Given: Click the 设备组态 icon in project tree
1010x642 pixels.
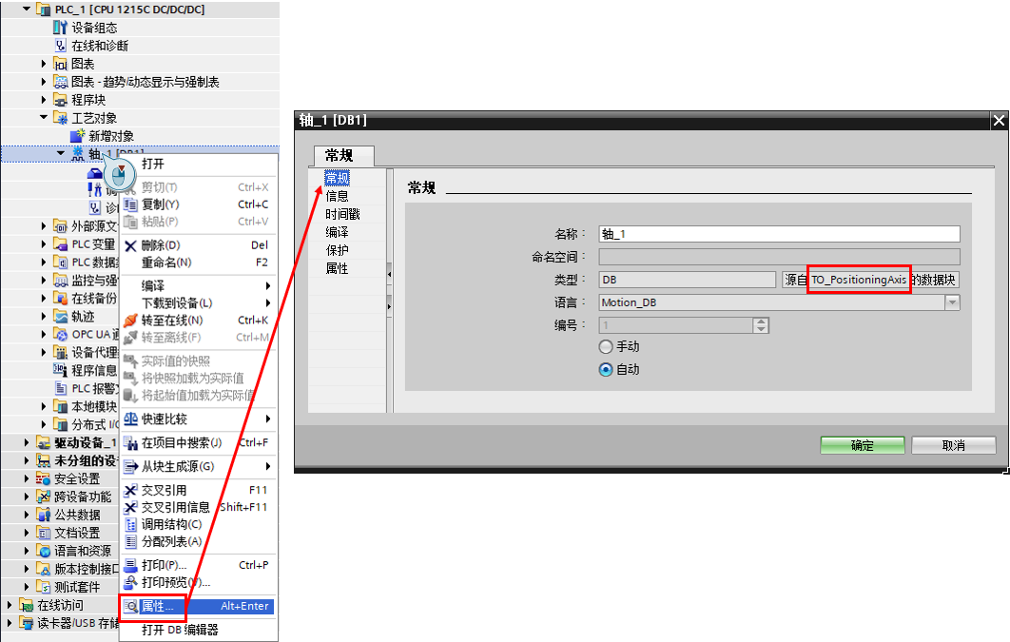Looking at the screenshot, I should click(x=60, y=27).
